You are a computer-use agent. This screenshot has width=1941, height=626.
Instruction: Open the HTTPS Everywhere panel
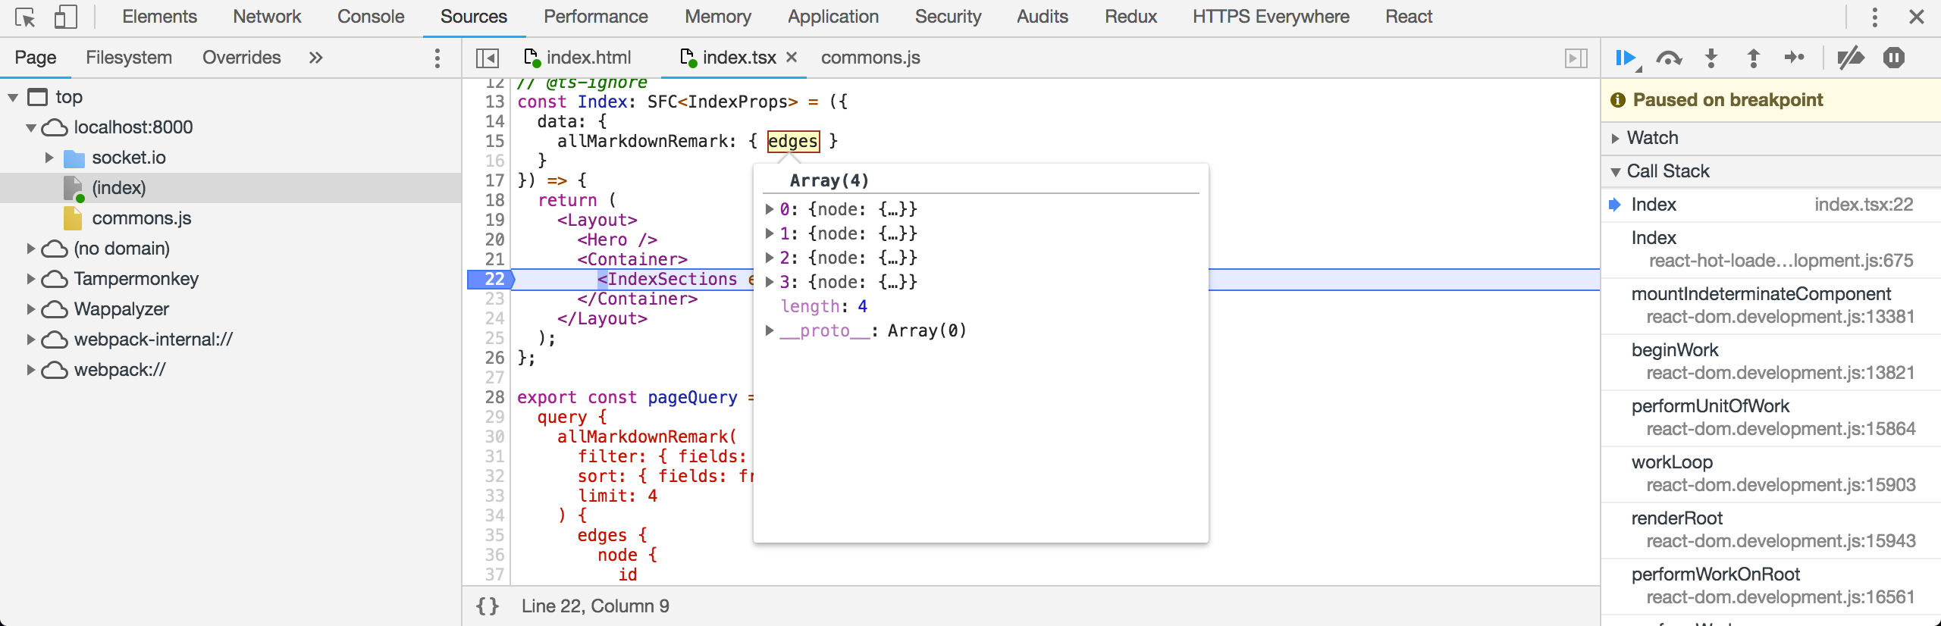tap(1271, 17)
